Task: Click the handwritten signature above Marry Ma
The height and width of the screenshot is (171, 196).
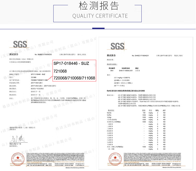Action: (x=18, y=139)
